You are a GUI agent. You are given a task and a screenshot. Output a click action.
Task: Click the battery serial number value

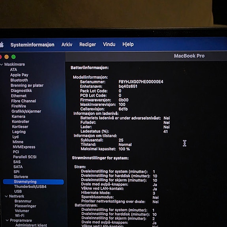141,82
